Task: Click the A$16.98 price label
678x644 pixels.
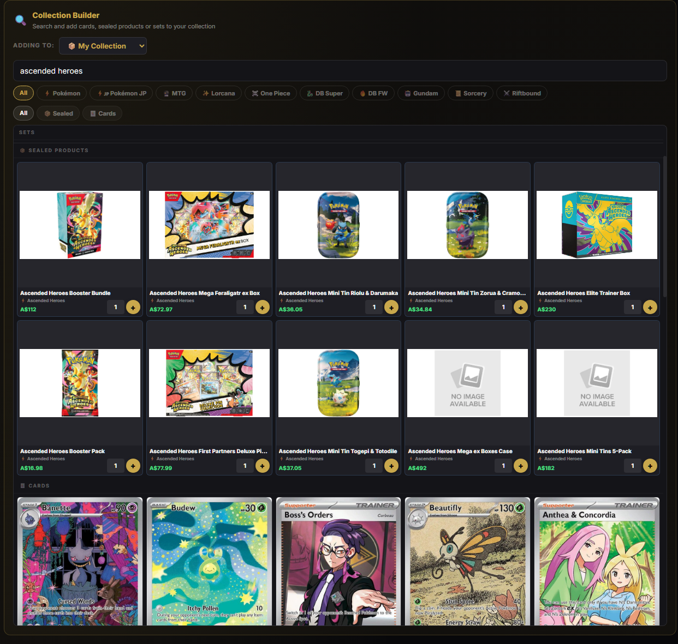Action: tap(32, 468)
